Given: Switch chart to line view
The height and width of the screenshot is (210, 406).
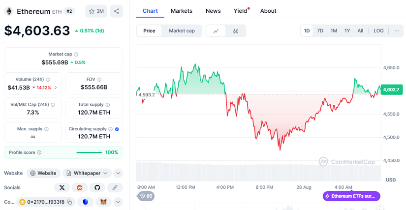Looking at the screenshot, I should (216, 31).
